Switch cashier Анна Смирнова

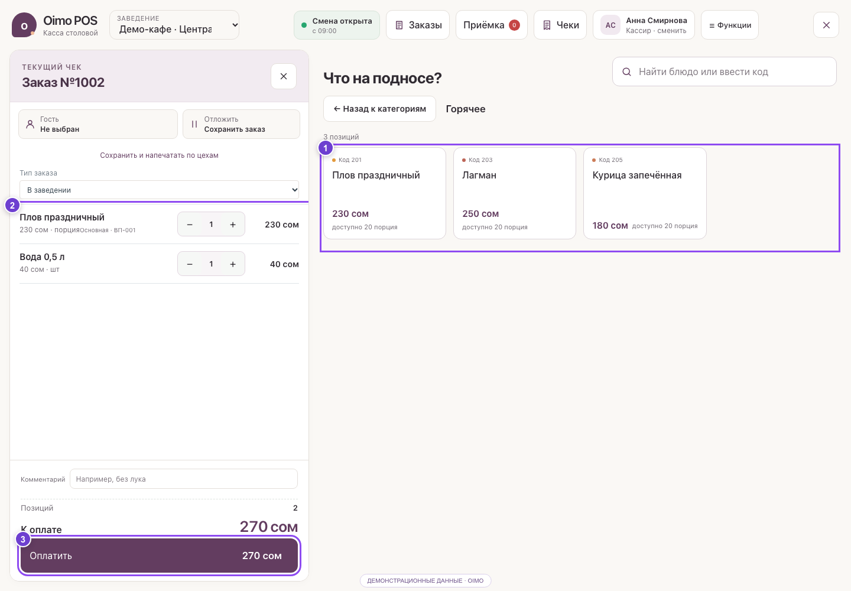(644, 25)
